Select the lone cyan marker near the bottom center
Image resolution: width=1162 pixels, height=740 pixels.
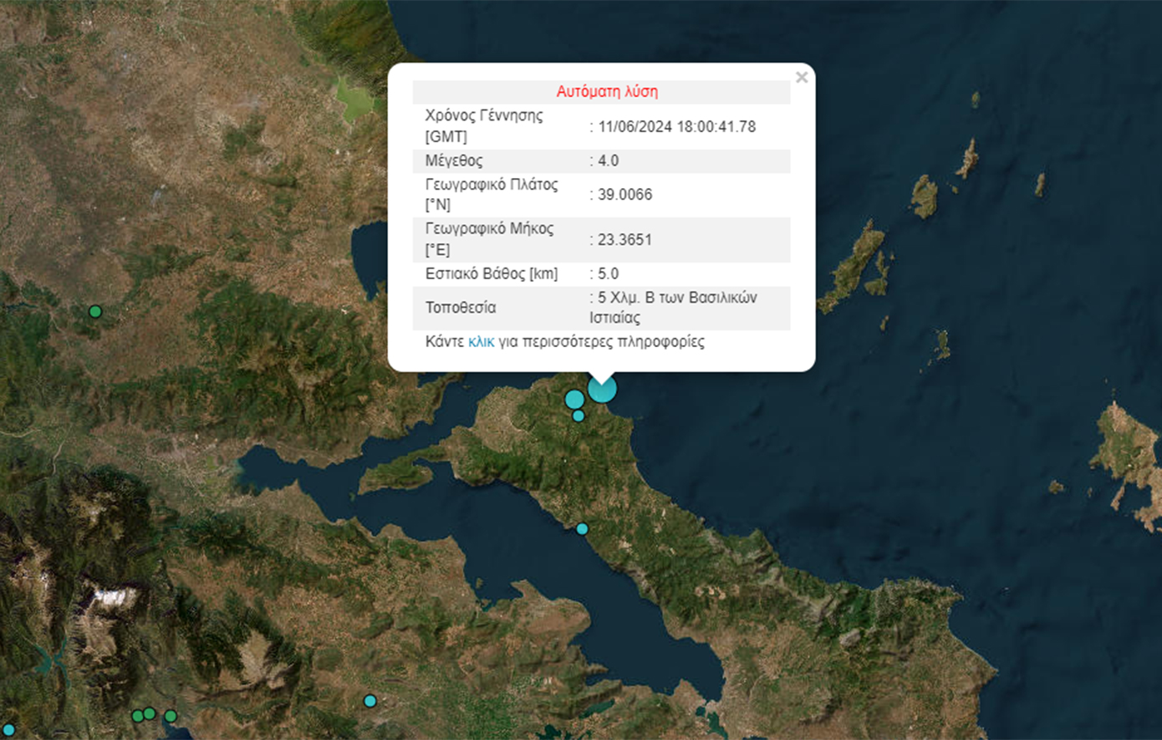[370, 701]
